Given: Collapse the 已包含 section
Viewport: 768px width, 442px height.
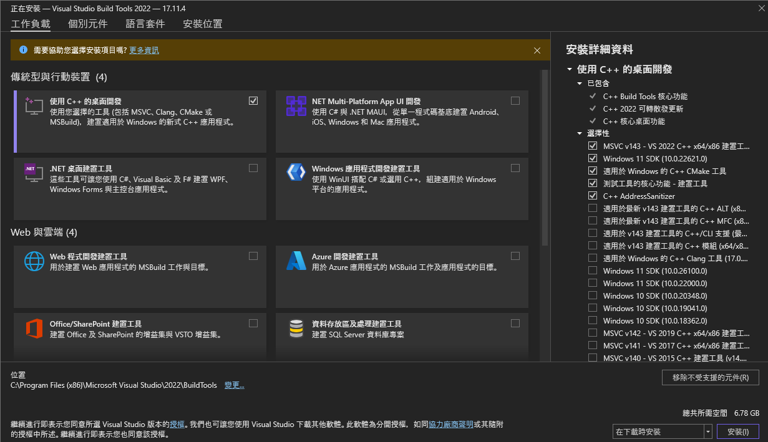Looking at the screenshot, I should [x=580, y=84].
